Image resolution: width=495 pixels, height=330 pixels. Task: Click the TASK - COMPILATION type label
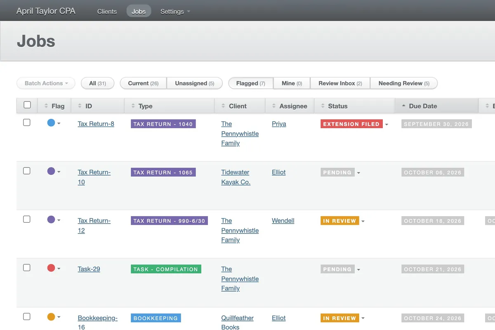tap(166, 269)
